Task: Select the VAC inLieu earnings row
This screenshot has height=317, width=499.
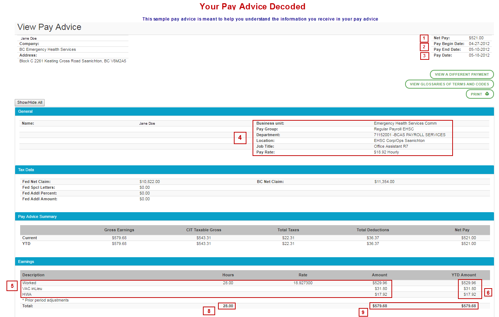Action: click(x=32, y=289)
